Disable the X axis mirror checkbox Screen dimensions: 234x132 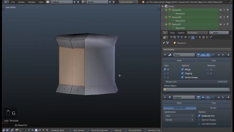165,69
